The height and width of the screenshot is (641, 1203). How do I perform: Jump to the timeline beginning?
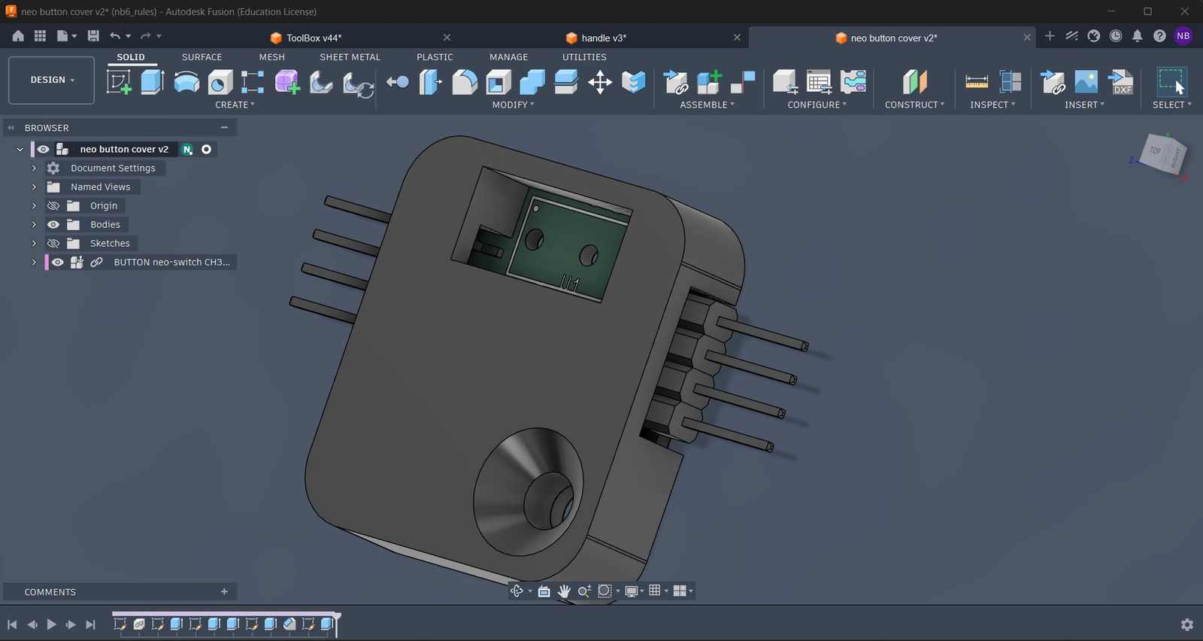[12, 624]
